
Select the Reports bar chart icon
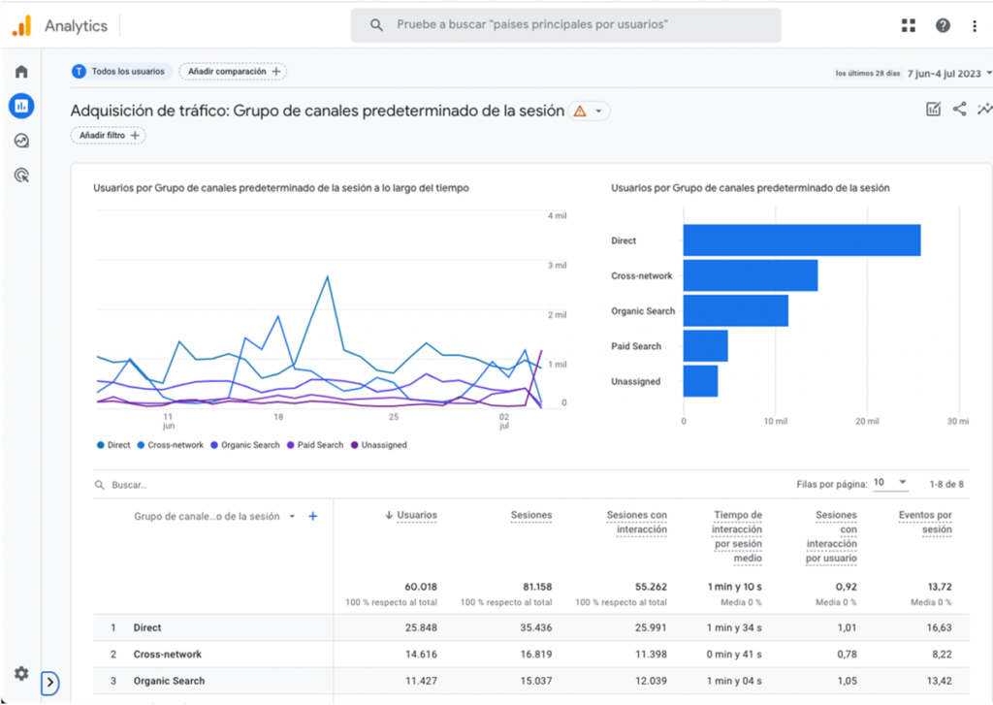pos(21,106)
